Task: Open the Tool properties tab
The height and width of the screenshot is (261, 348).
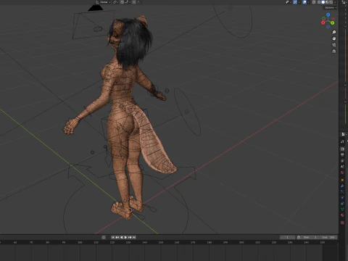Action: [x=342, y=141]
